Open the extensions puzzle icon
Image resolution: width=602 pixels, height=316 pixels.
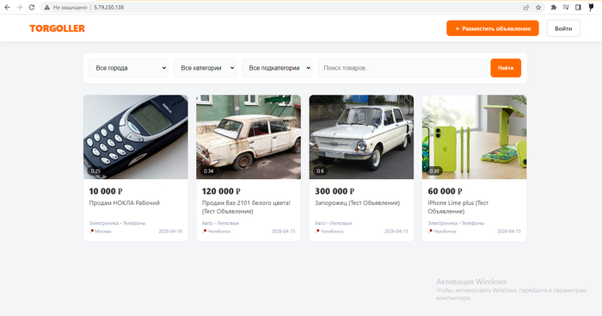coord(553,7)
